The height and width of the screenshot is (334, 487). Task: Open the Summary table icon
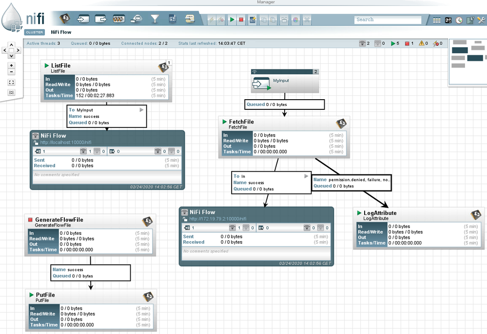coord(437,20)
